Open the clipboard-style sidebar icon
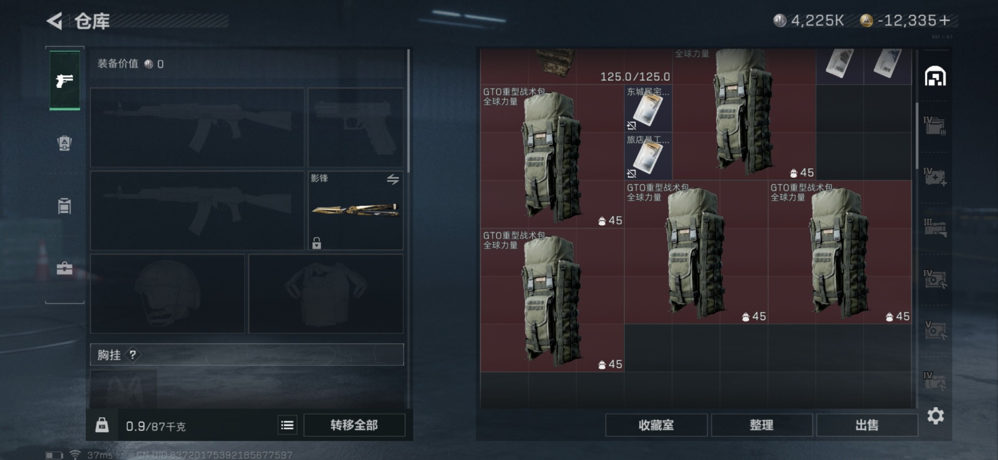Viewport: 998px width, 460px height. coord(64,206)
